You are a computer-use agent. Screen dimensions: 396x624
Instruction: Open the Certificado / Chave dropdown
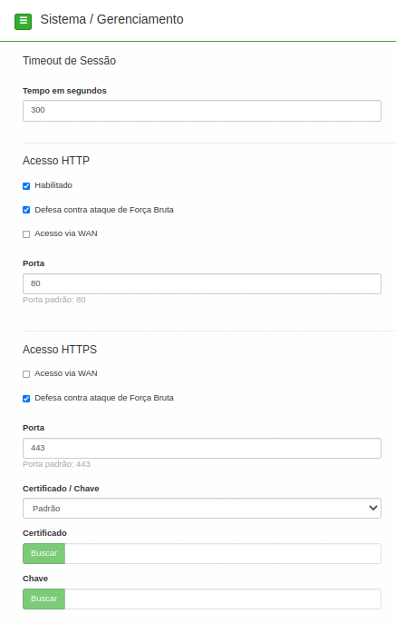202,509
